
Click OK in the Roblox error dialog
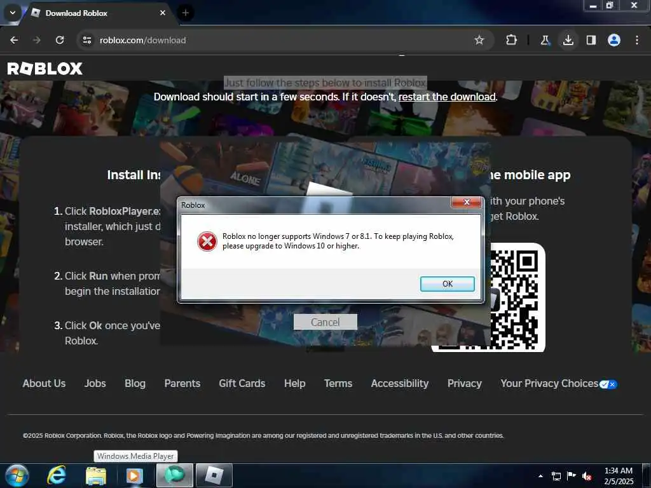pyautogui.click(x=447, y=284)
